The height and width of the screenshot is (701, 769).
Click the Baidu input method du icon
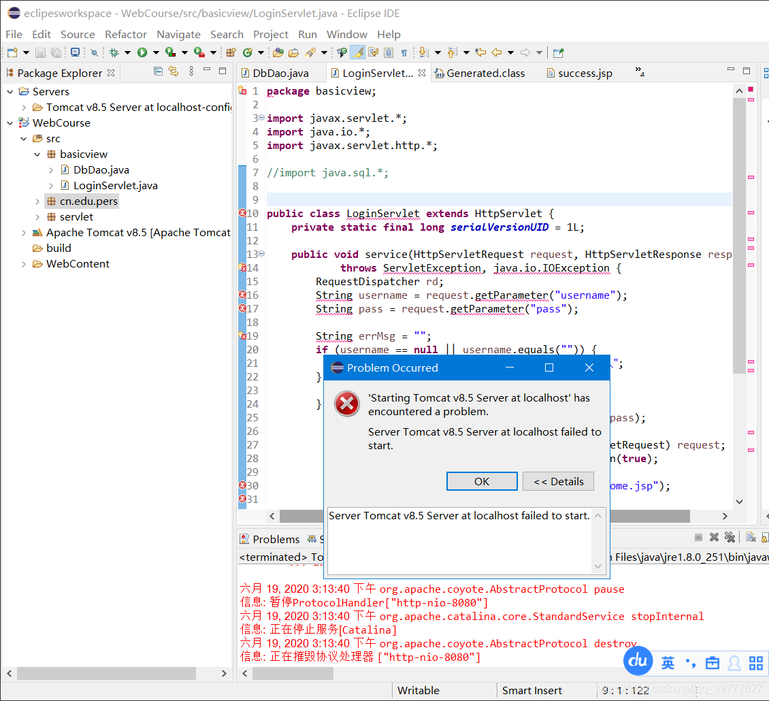638,661
